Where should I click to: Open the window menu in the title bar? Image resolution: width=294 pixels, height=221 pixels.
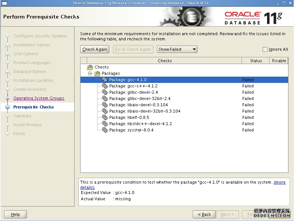tap(4, 3)
